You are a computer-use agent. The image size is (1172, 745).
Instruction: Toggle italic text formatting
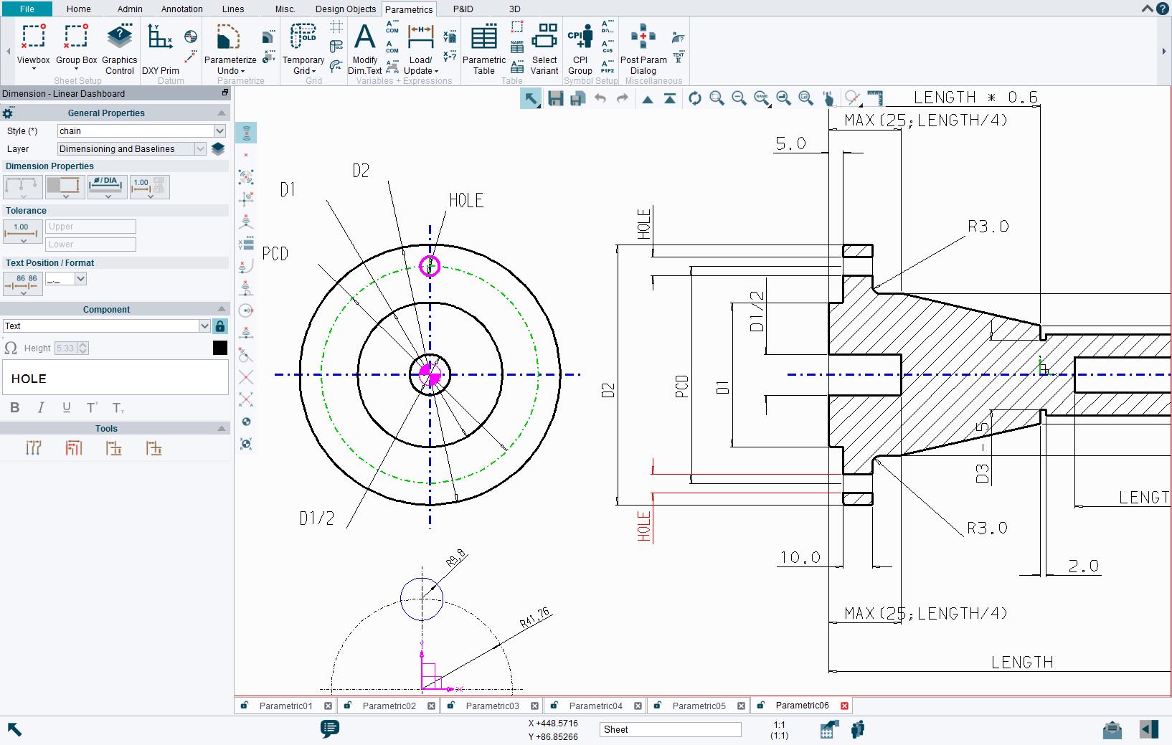41,407
